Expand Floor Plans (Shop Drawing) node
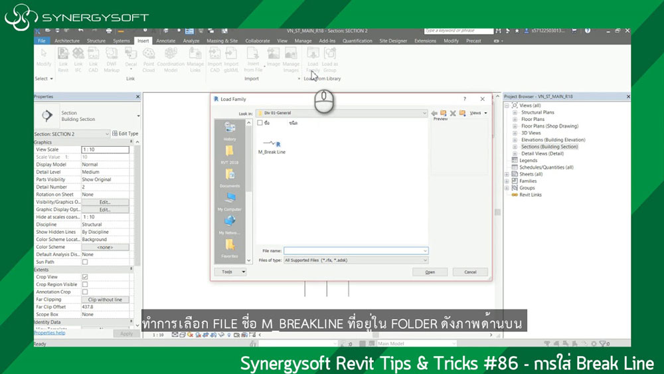 click(515, 126)
